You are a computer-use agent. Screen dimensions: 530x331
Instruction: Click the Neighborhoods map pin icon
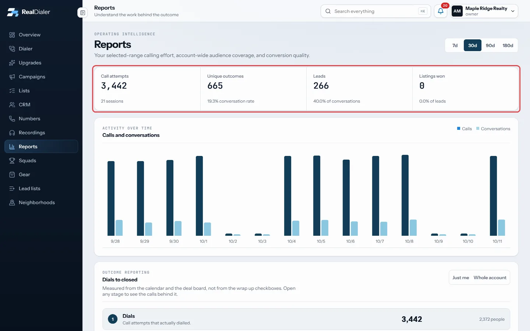(x=12, y=203)
